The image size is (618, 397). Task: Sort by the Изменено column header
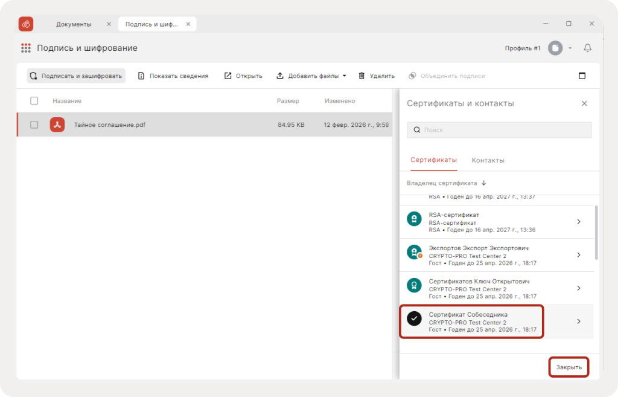[340, 101]
